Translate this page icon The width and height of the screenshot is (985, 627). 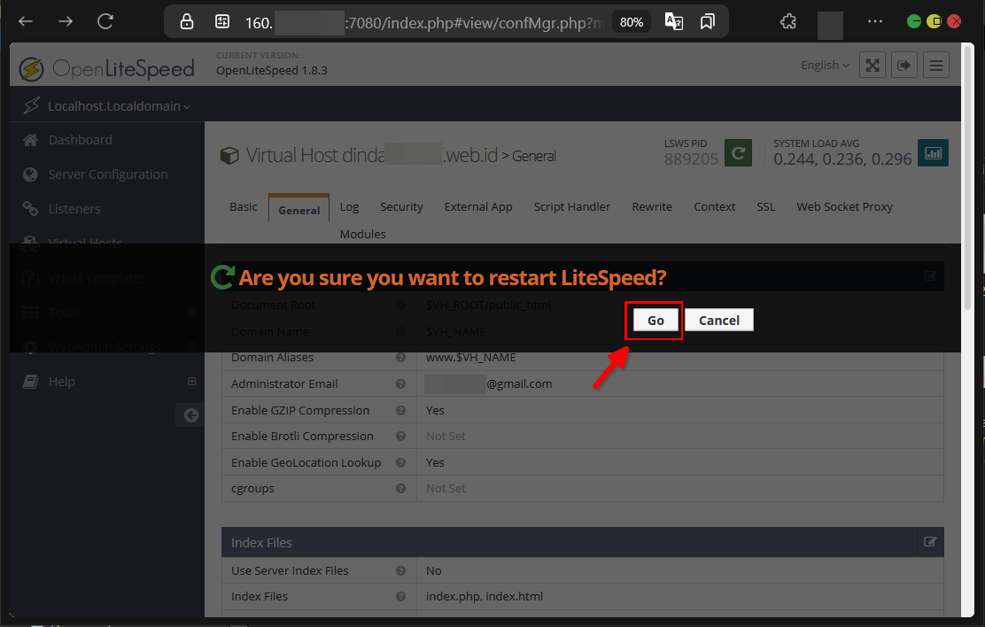coord(673,22)
